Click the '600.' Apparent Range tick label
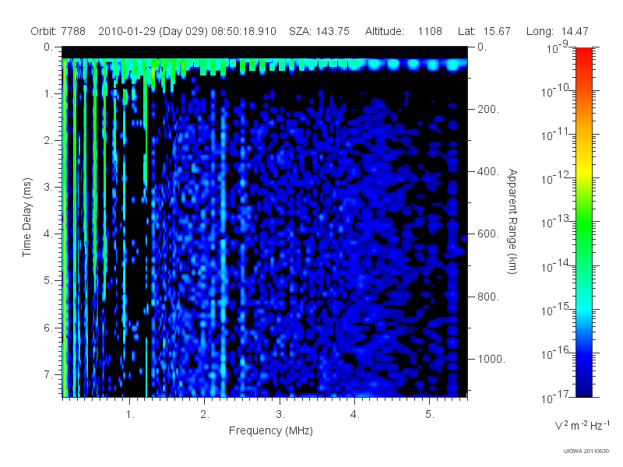The width and height of the screenshot is (623, 467). pyautogui.click(x=488, y=234)
